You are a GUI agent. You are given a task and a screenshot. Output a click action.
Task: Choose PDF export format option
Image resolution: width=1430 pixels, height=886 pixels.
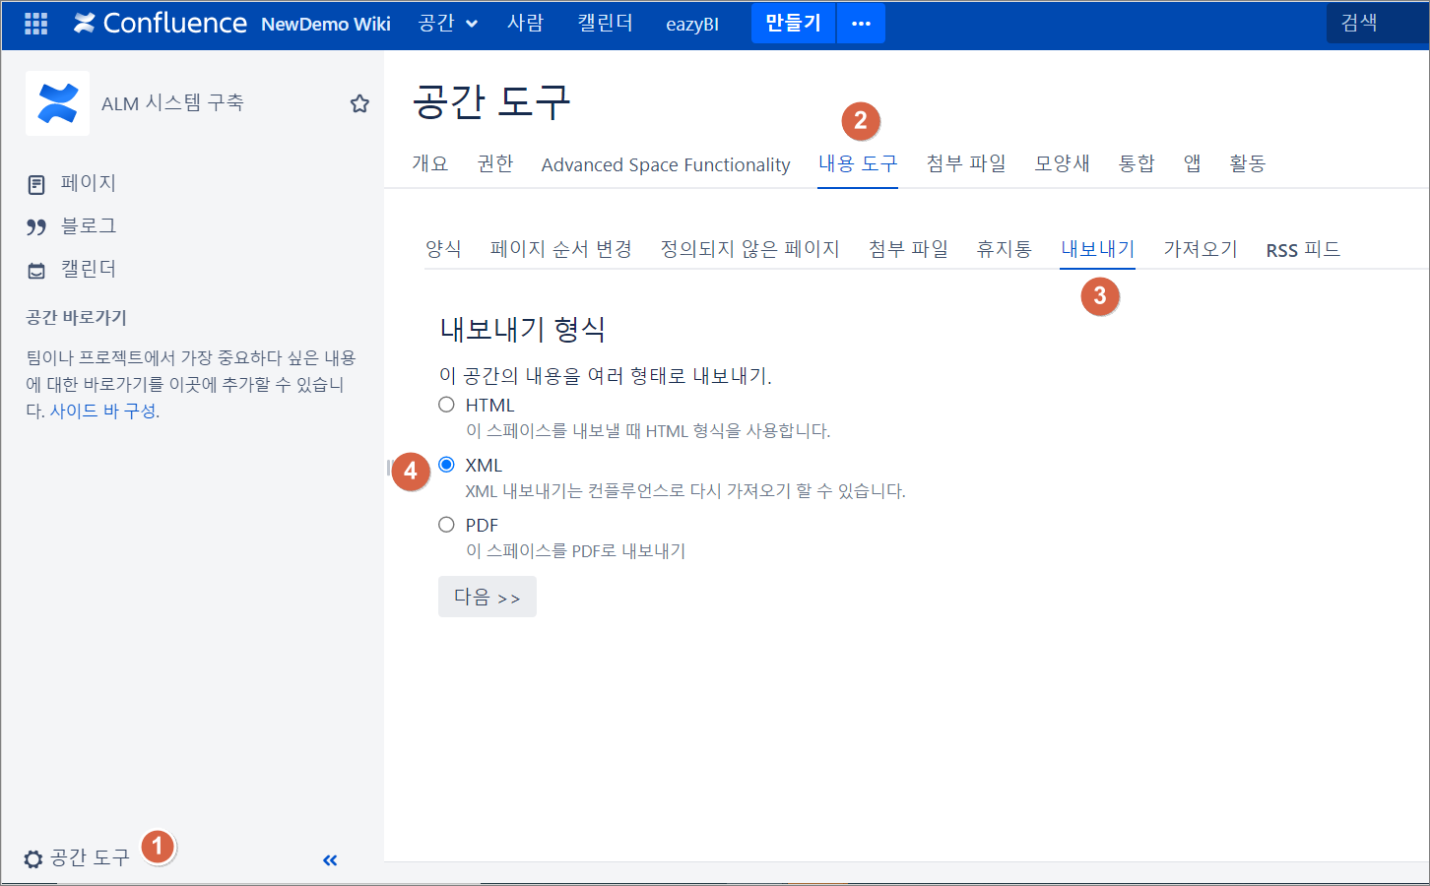click(446, 525)
